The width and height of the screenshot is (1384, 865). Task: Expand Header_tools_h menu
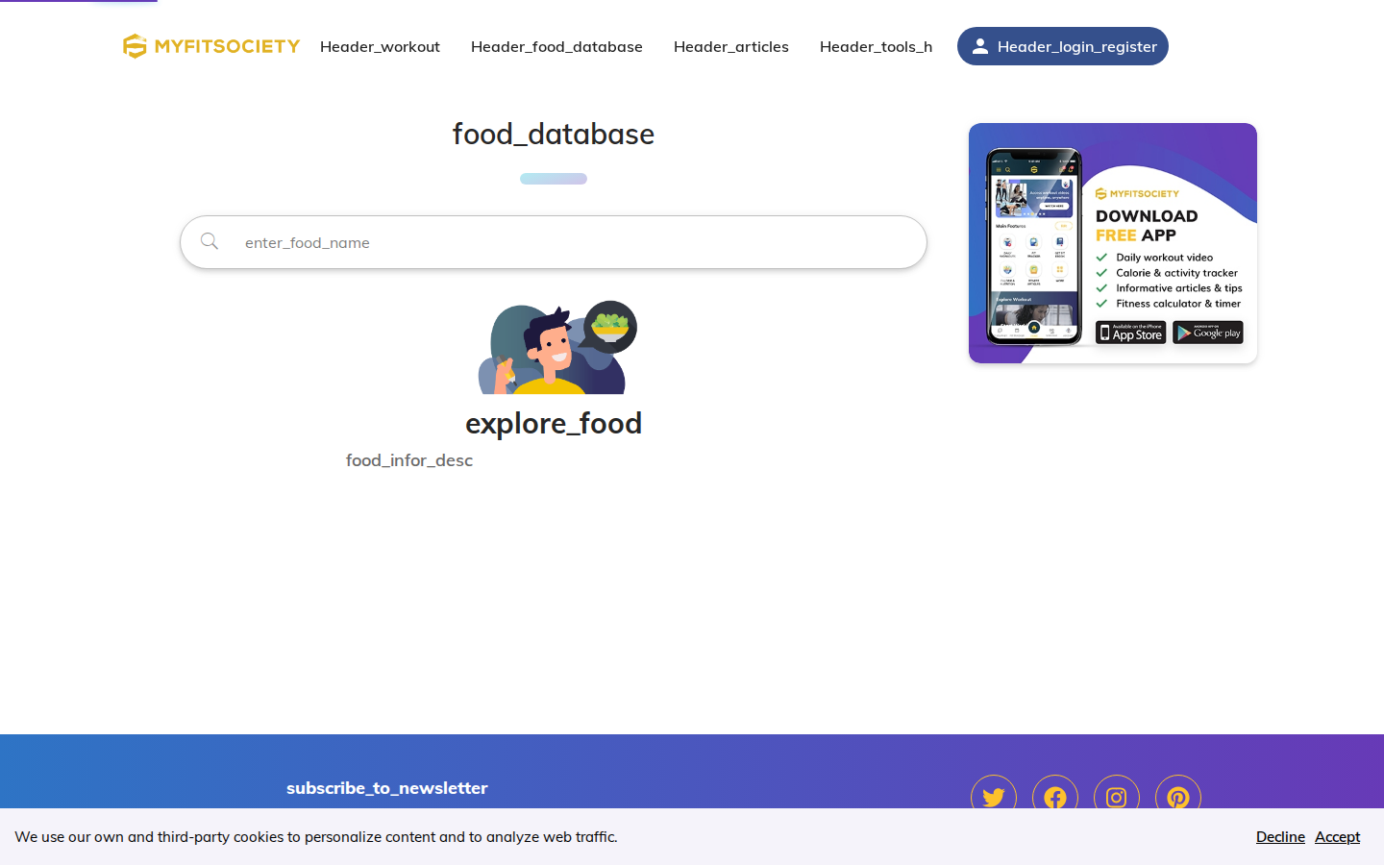point(876,46)
